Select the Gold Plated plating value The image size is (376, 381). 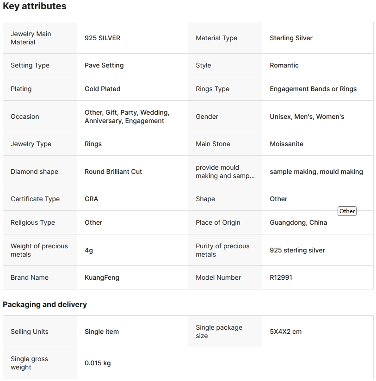click(x=102, y=89)
